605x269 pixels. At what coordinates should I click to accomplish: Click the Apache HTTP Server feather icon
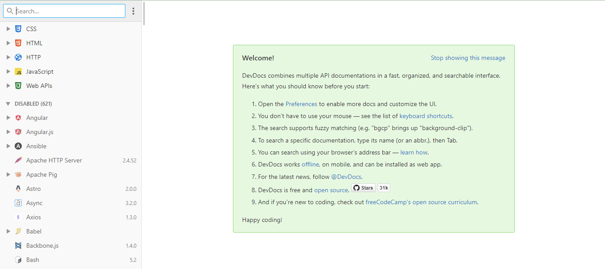point(18,160)
